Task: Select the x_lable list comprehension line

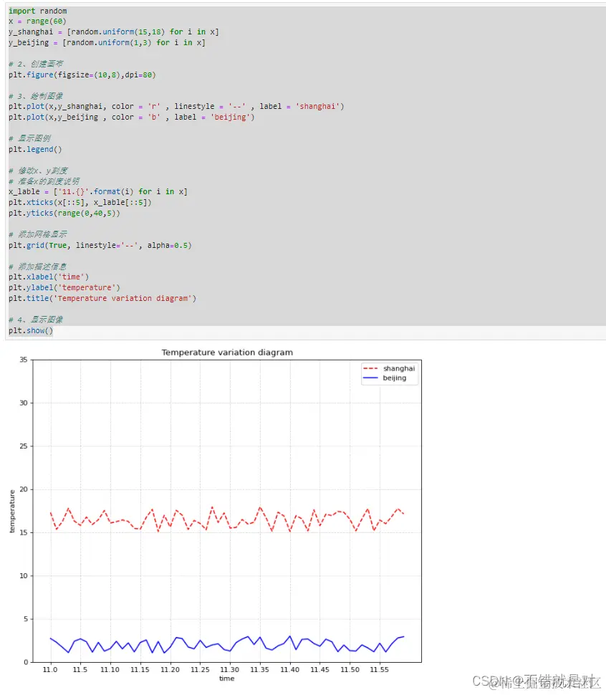Action: tap(98, 191)
